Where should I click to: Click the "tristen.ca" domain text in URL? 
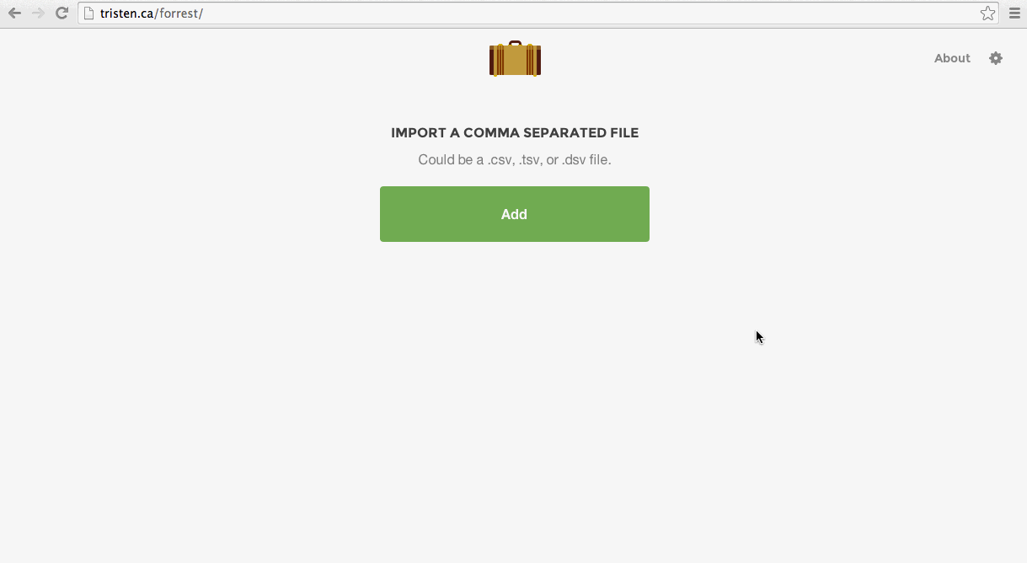click(x=126, y=13)
